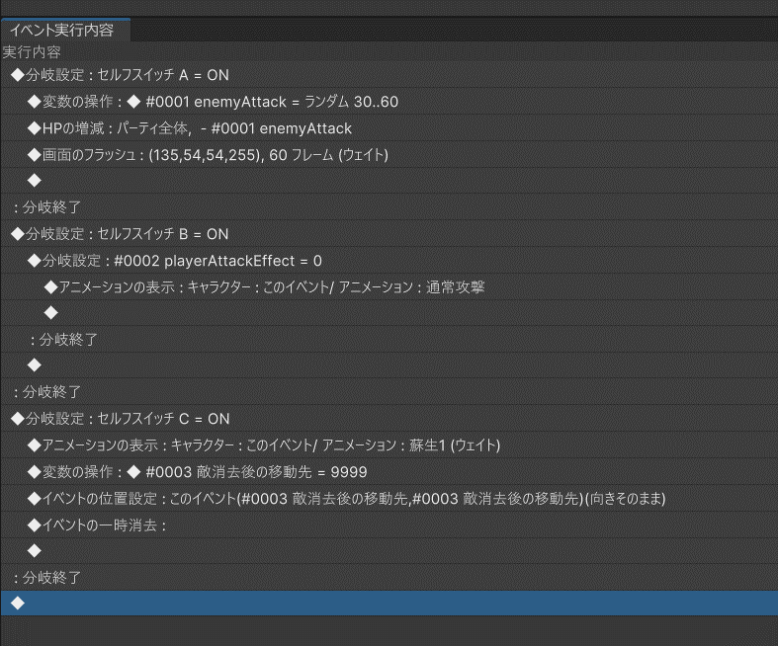The width and height of the screenshot is (778, 646).
Task: Click empty diamond line below 通常攻撃 animation
Action: click(51, 313)
